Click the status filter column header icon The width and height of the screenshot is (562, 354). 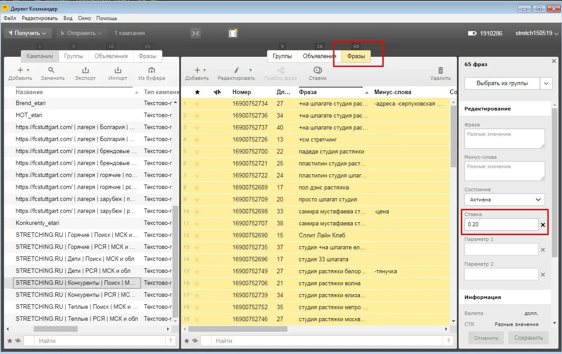pyautogui.click(x=217, y=92)
